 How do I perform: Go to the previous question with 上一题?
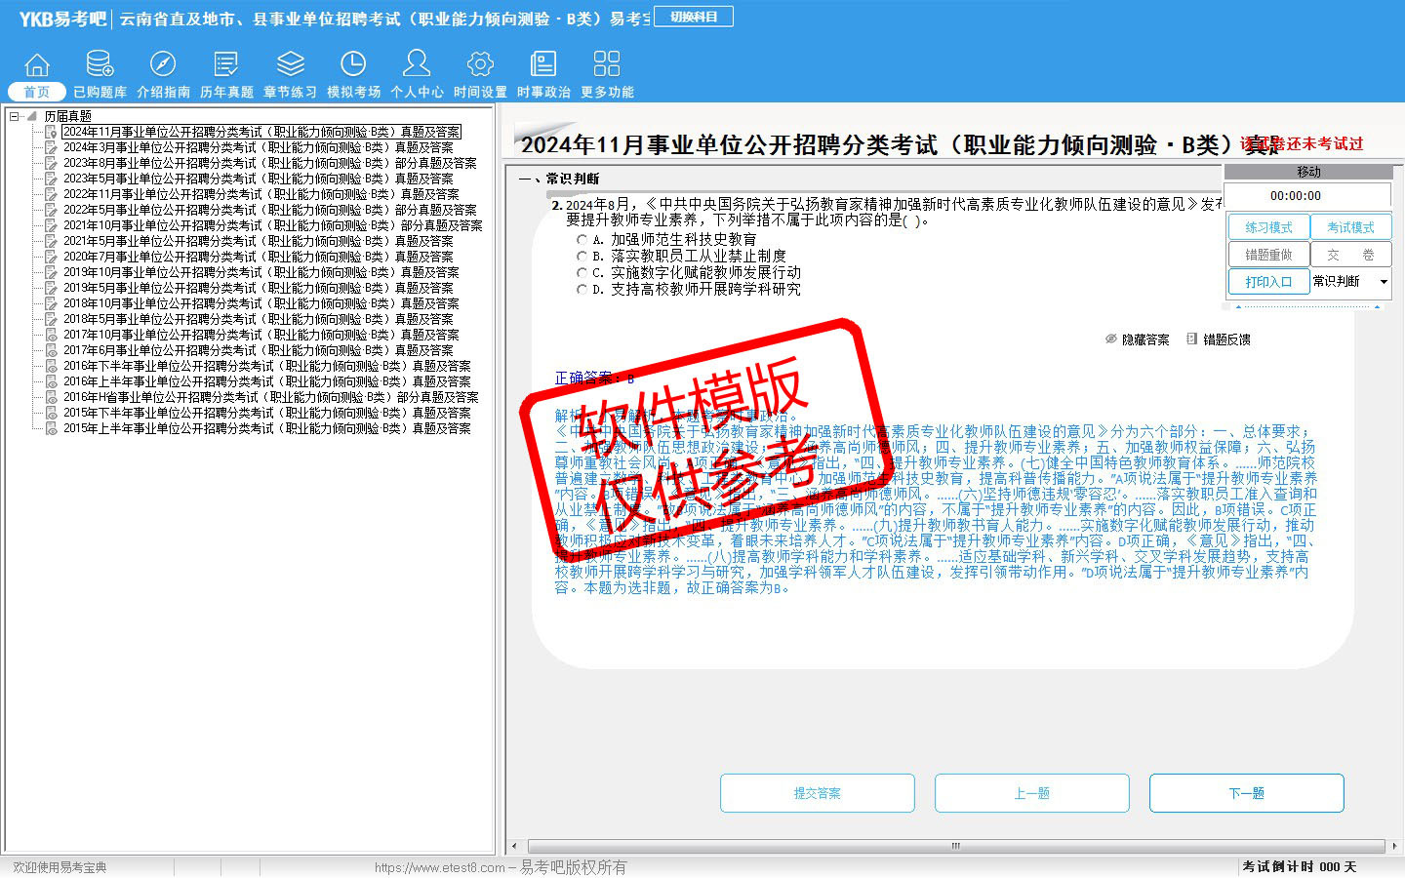(1032, 793)
